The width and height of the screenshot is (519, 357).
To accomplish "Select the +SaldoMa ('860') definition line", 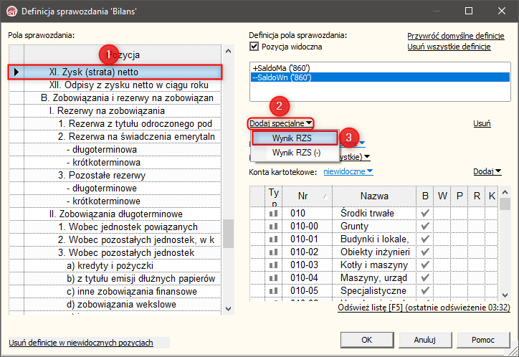I will coord(380,68).
